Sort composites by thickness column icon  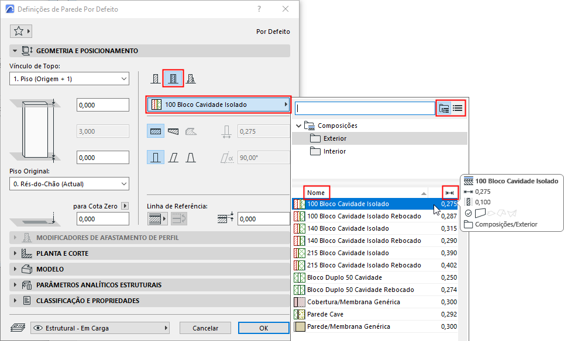pos(449,193)
